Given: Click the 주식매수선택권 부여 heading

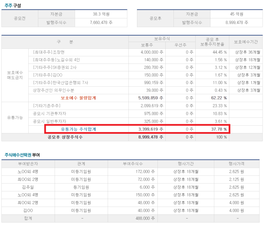Looking at the screenshot, I should pos(22,155).
